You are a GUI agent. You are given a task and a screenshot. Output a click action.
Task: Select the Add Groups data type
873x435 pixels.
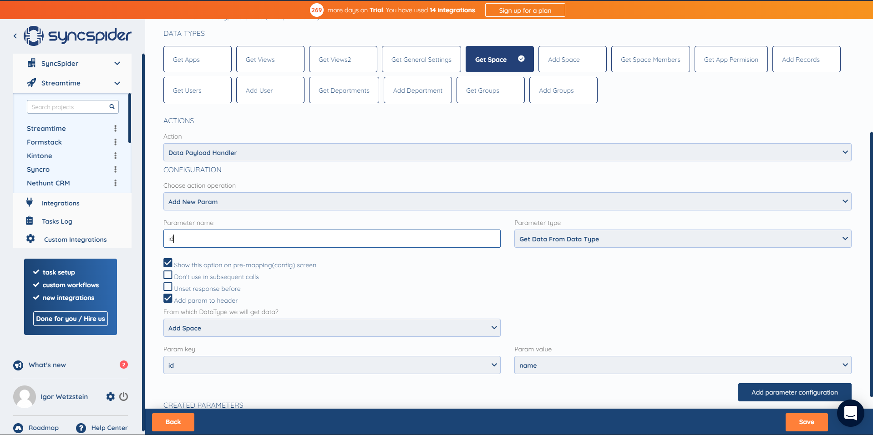coord(563,90)
